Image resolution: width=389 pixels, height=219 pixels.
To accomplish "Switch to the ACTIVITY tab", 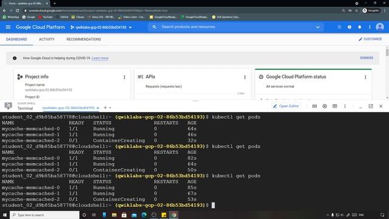I will pyautogui.click(x=47, y=39).
